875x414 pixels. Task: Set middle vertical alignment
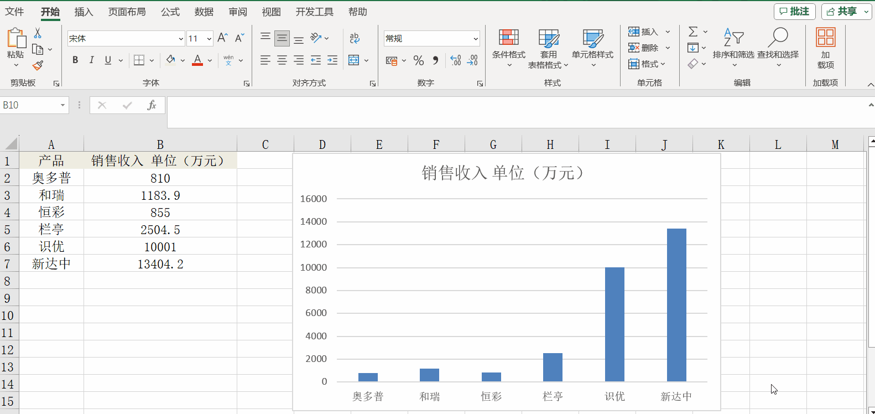[x=282, y=38]
